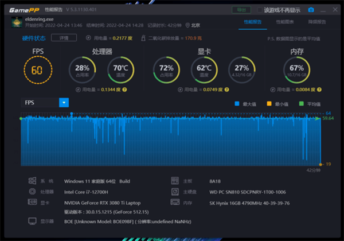Click the processor chip icon beside Intel Core
344x241 pixels.
[x=32, y=191]
